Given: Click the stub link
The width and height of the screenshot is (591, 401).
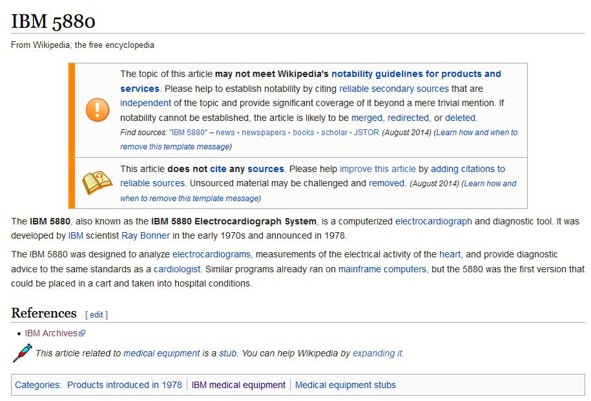Looking at the screenshot, I should pos(228,353).
